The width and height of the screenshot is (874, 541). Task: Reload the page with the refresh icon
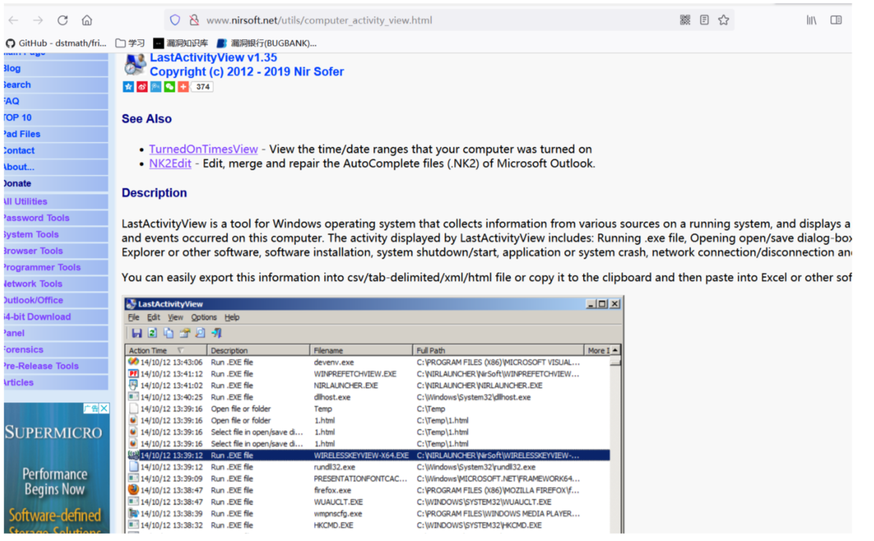tap(62, 21)
